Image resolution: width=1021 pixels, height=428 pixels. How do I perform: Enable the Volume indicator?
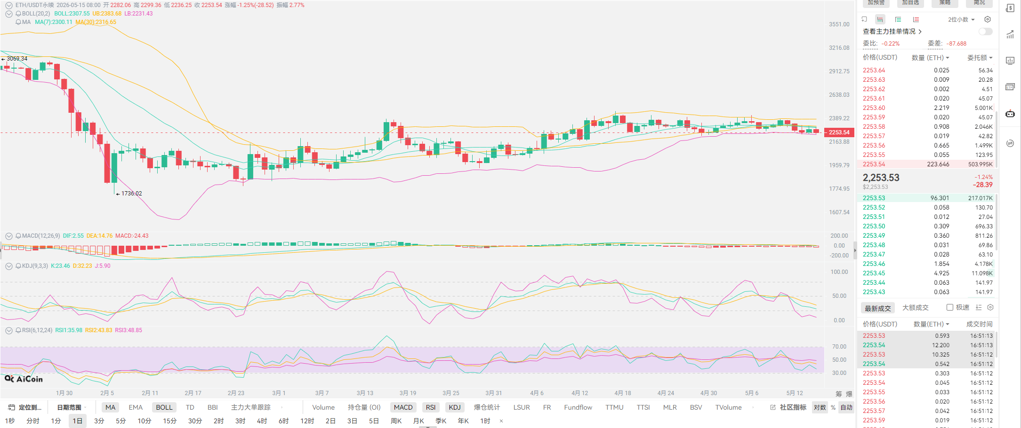pos(323,407)
